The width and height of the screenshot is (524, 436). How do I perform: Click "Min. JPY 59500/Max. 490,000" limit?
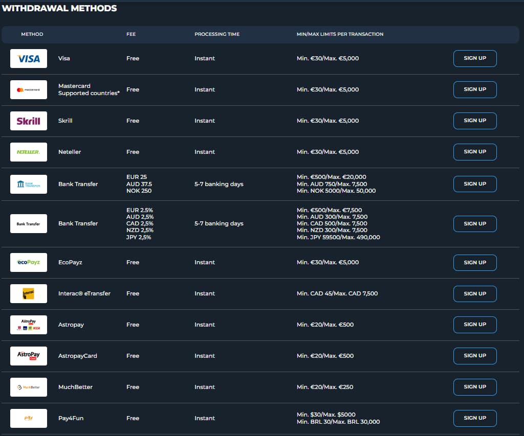[x=338, y=237]
